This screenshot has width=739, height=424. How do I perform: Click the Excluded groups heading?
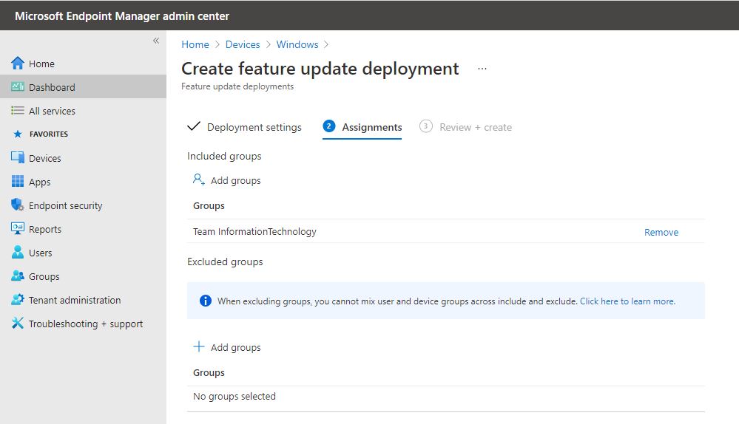(226, 261)
